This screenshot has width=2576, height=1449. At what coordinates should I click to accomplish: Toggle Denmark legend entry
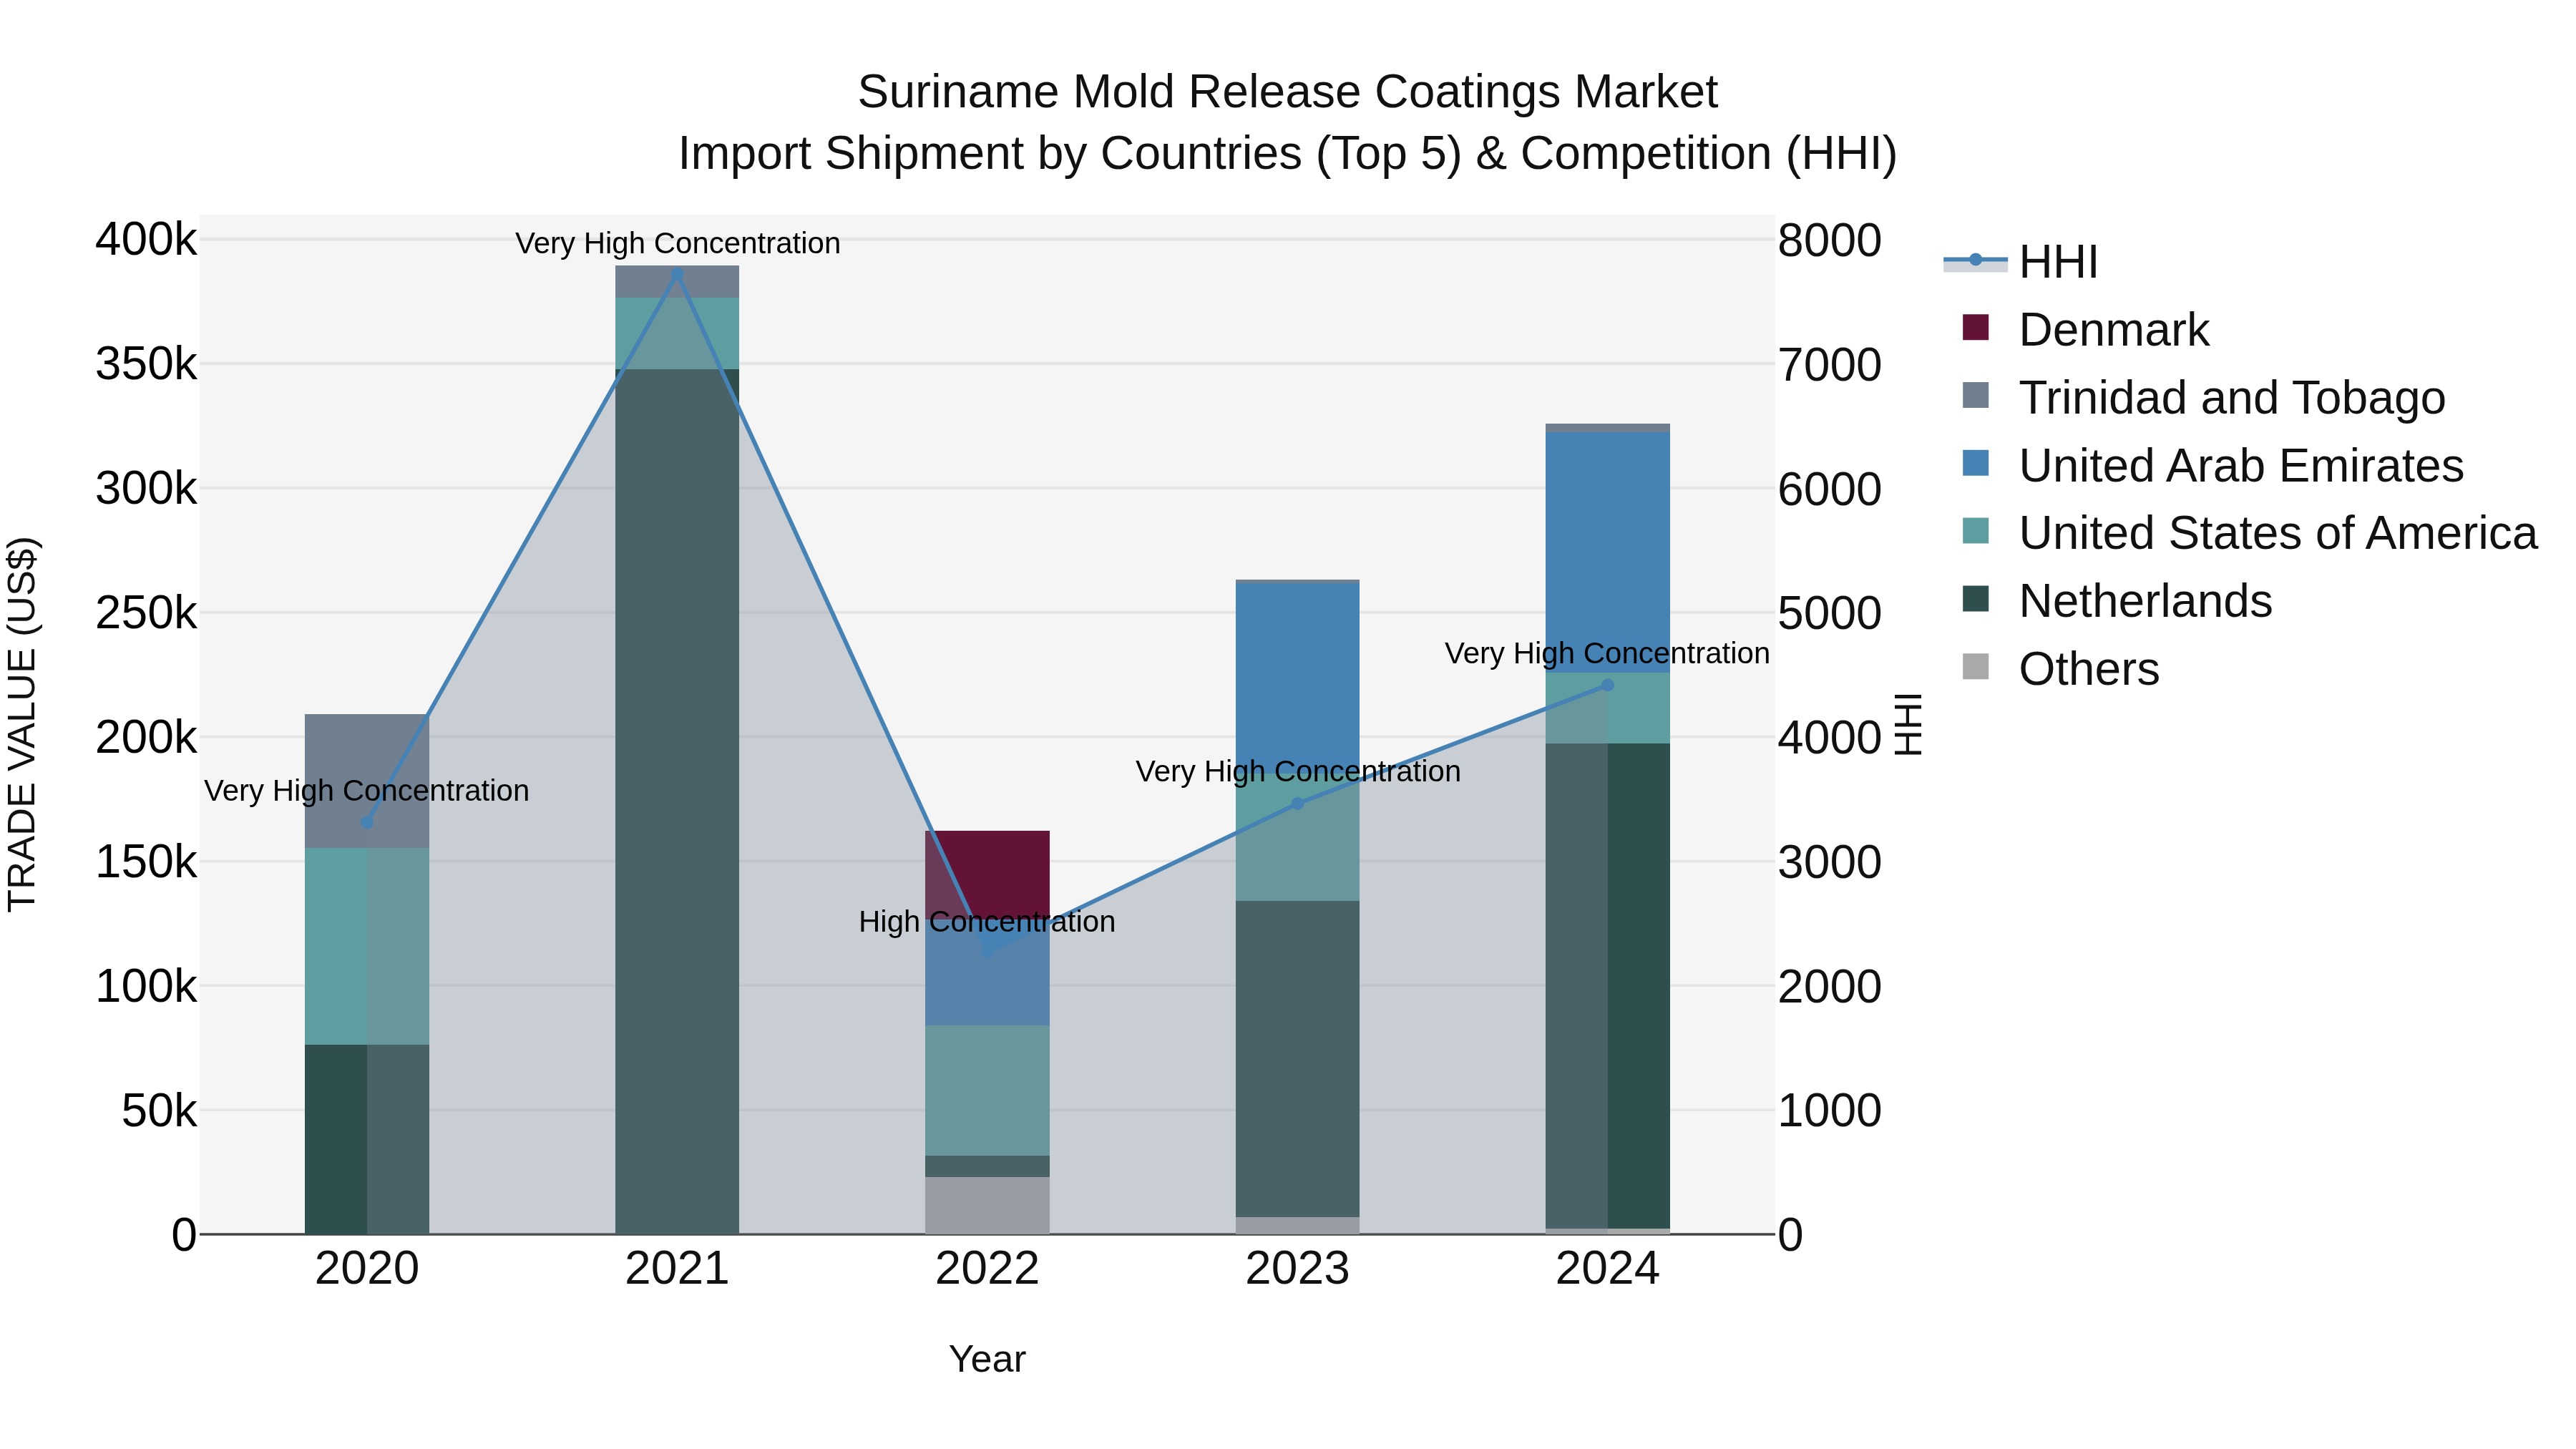(2085, 330)
